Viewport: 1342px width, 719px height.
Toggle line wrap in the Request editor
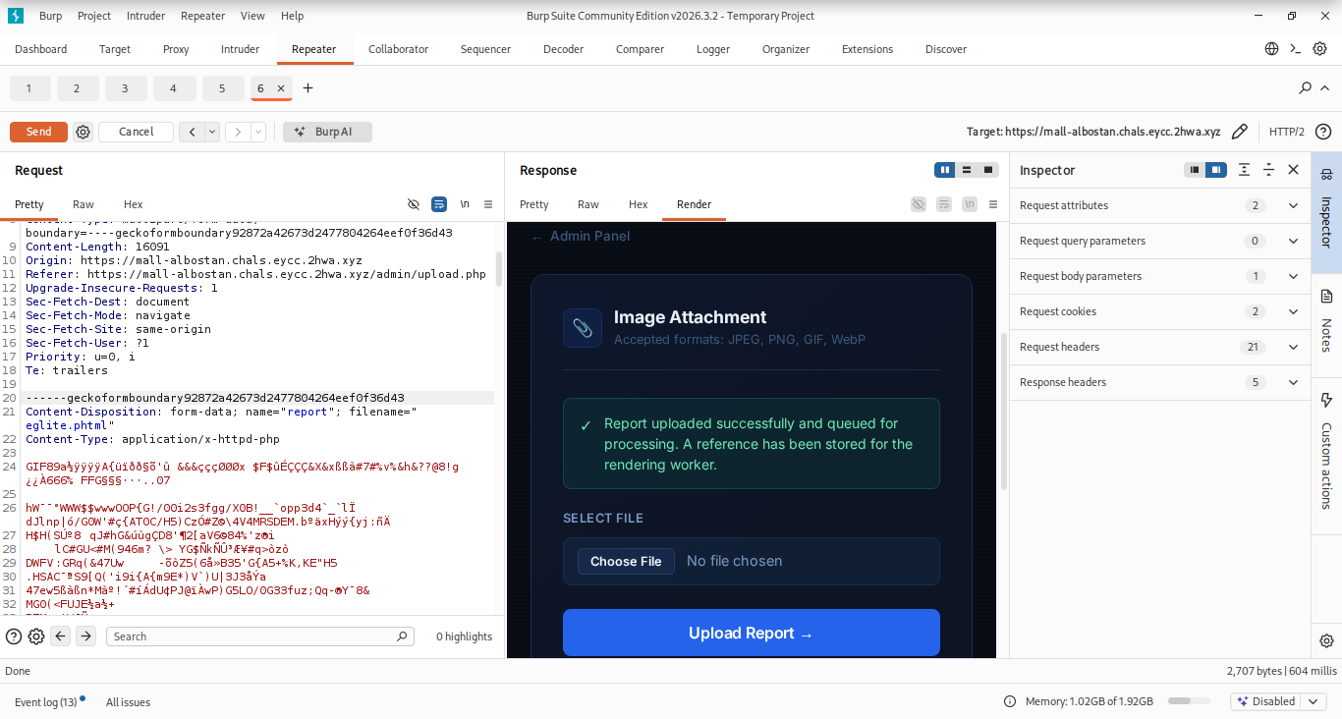pos(439,204)
